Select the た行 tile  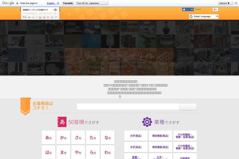[x=93, y=138]
